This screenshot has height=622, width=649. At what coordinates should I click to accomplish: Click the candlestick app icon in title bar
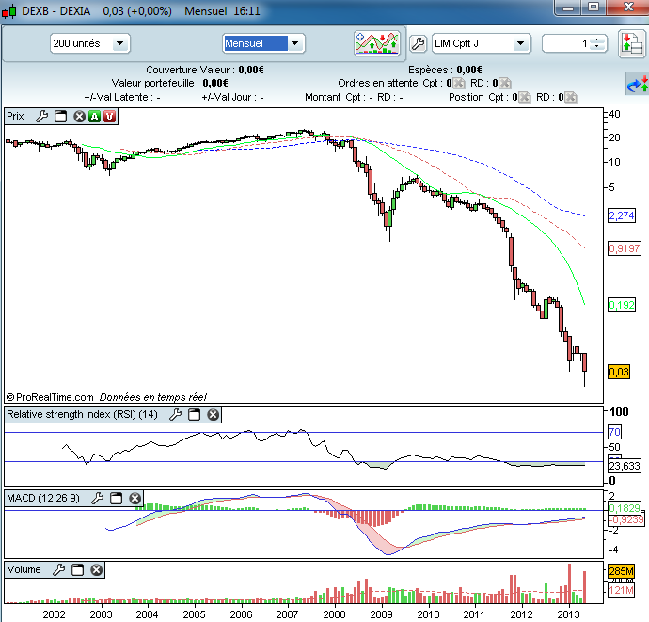pos(9,11)
